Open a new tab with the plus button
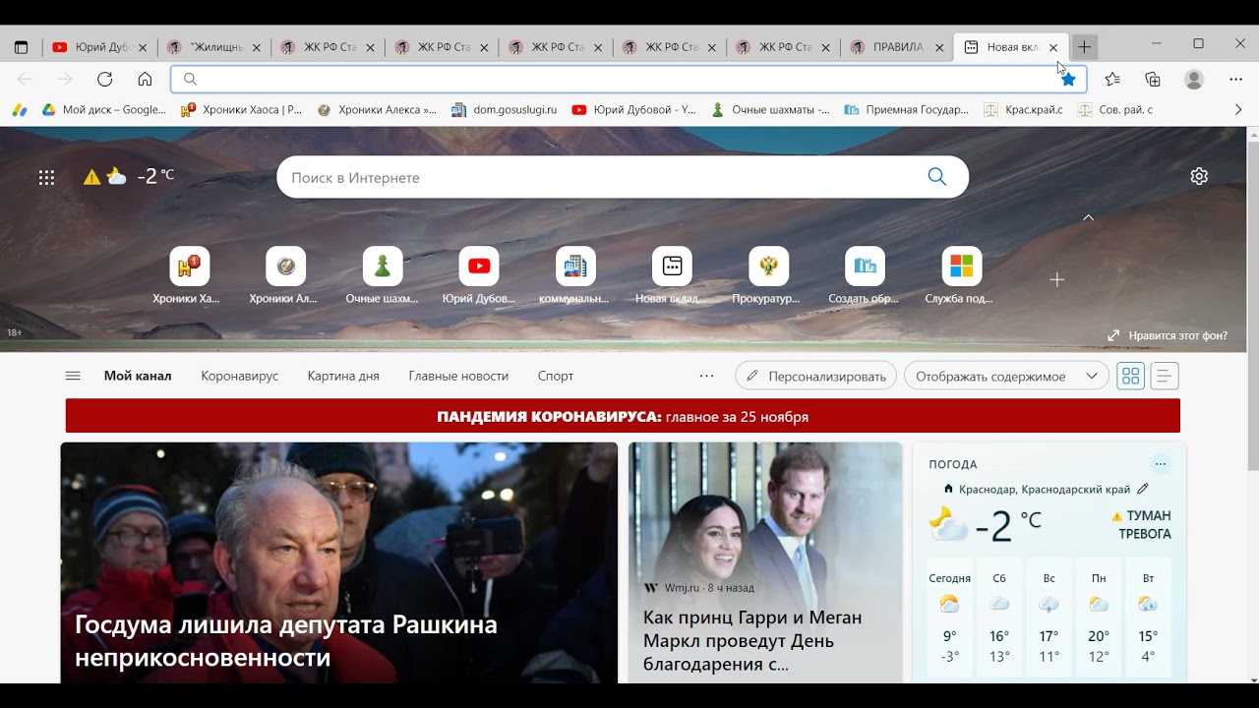Screen dimensions: 1259x708 1084,47
